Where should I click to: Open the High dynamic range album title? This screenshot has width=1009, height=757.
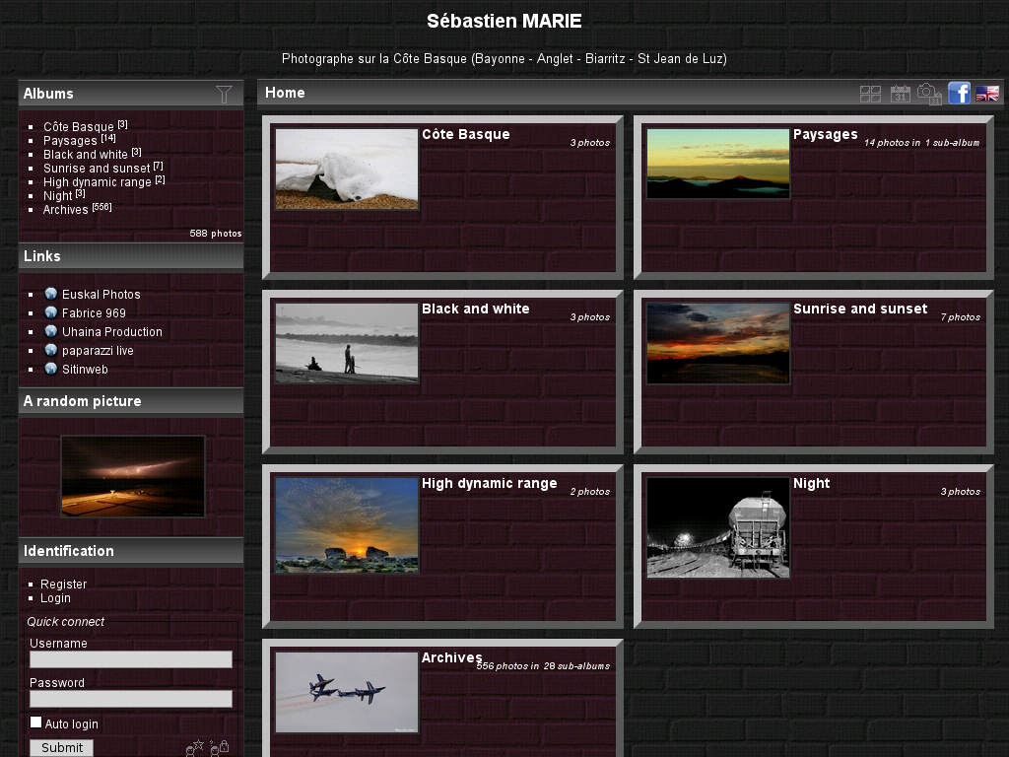coord(489,483)
